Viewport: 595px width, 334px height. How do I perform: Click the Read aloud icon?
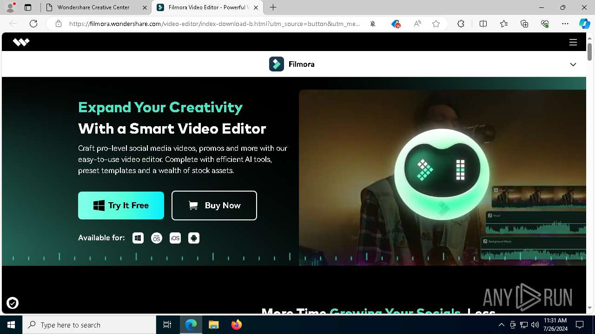coord(417,24)
